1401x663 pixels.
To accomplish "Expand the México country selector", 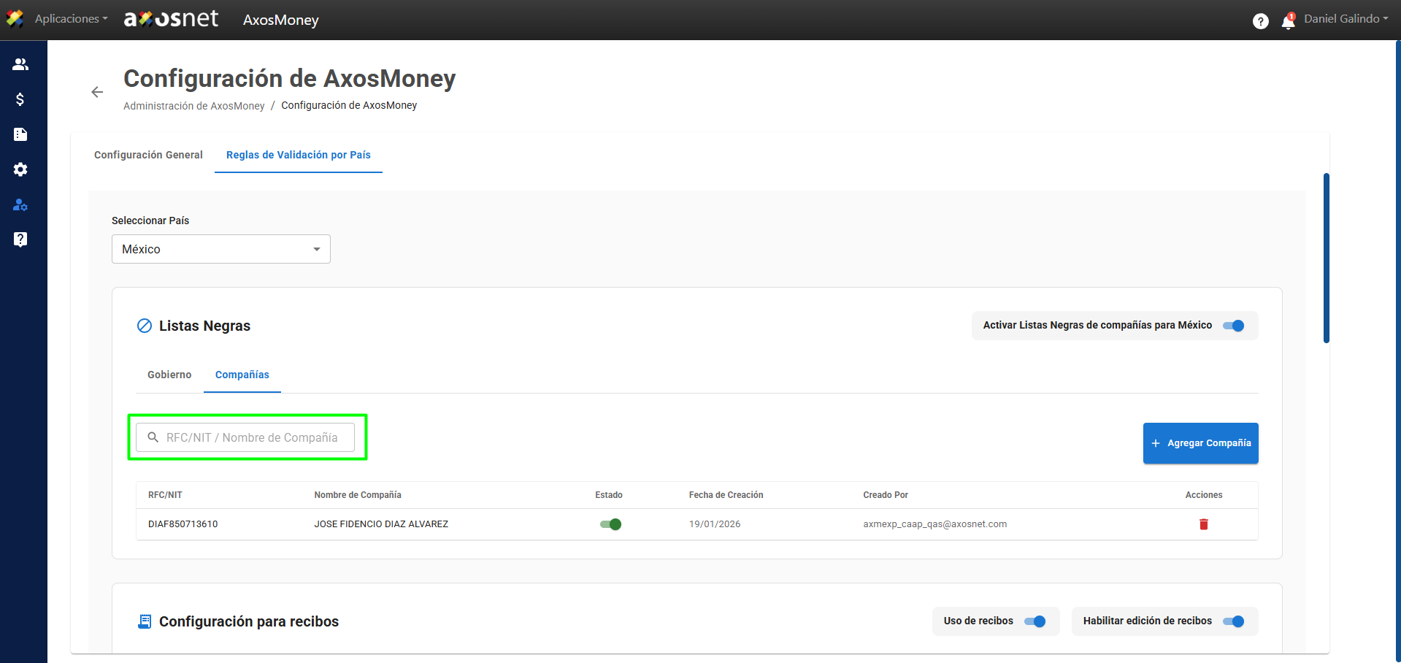I will coord(221,249).
